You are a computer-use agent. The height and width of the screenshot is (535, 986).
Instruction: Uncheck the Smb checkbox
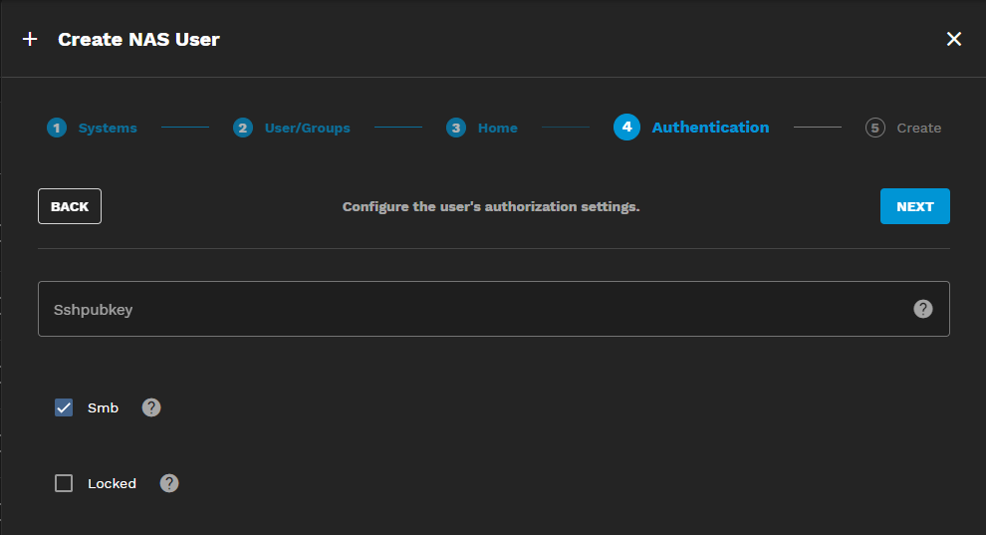pyautogui.click(x=64, y=407)
